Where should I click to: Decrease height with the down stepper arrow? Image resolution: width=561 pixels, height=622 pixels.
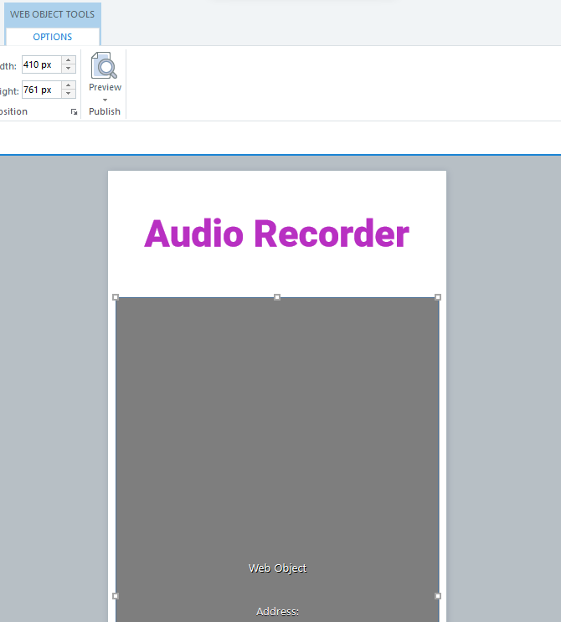pos(68,94)
